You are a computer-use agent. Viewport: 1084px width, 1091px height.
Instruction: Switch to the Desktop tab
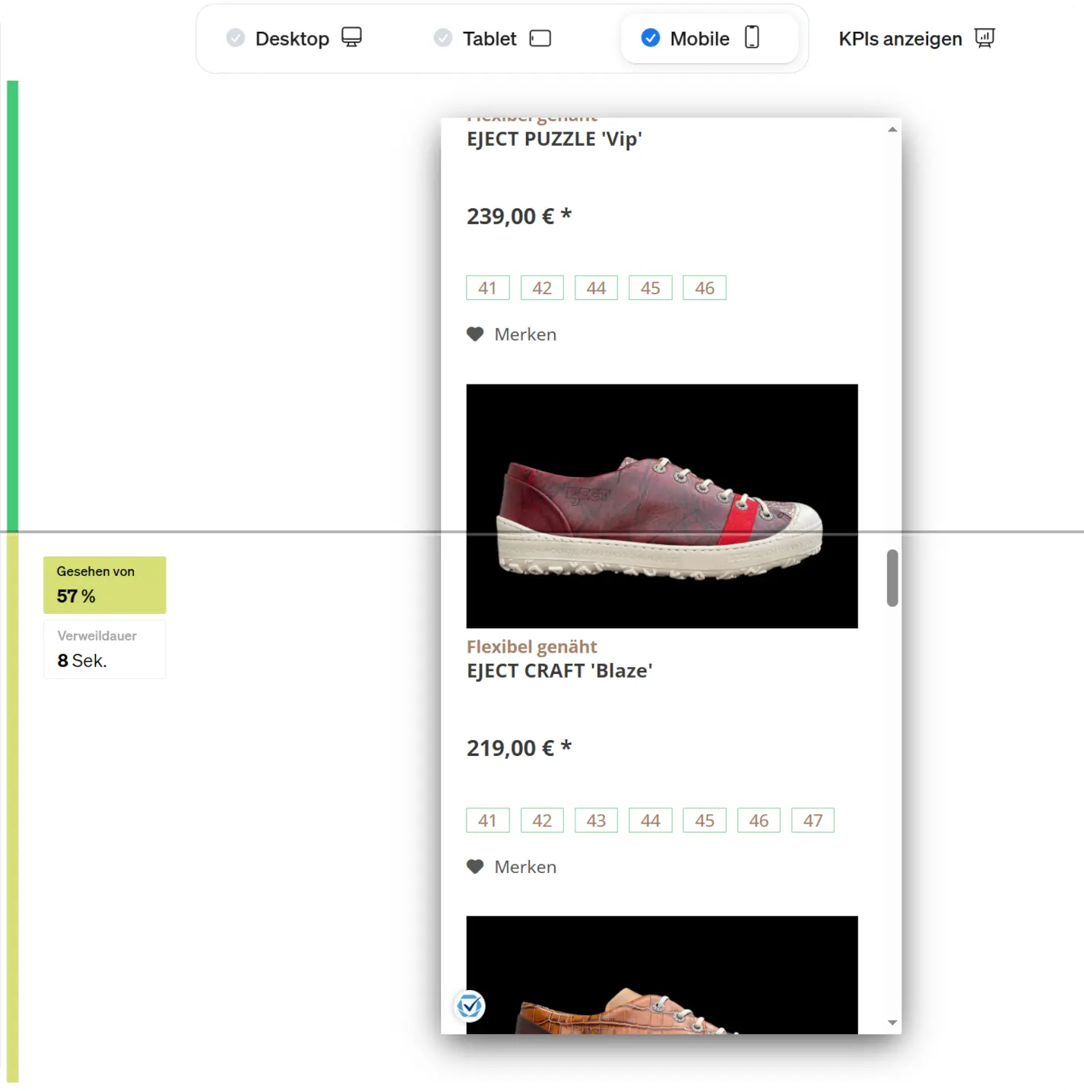293,38
